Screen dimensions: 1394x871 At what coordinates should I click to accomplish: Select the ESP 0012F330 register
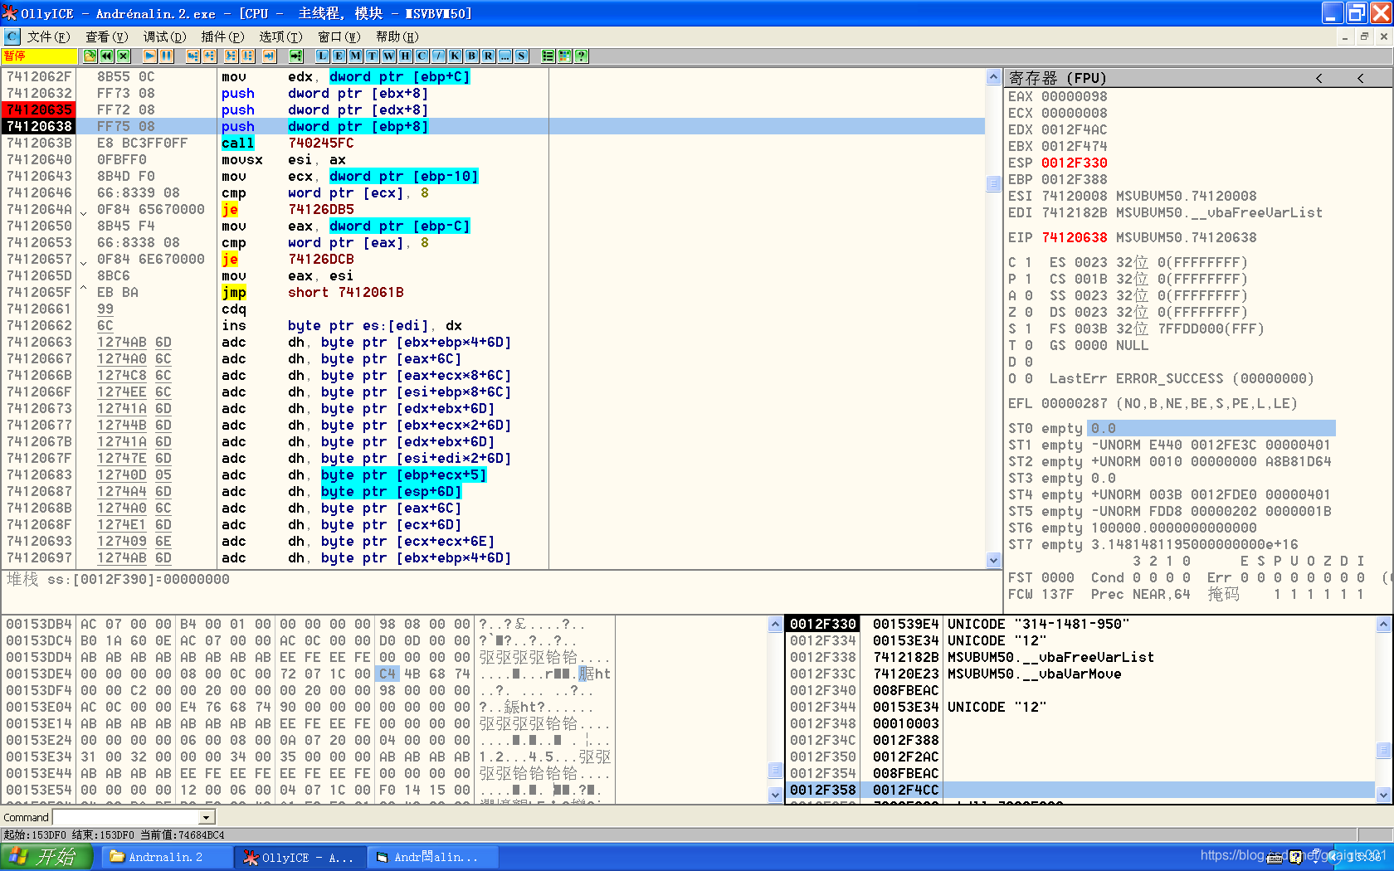click(1057, 163)
